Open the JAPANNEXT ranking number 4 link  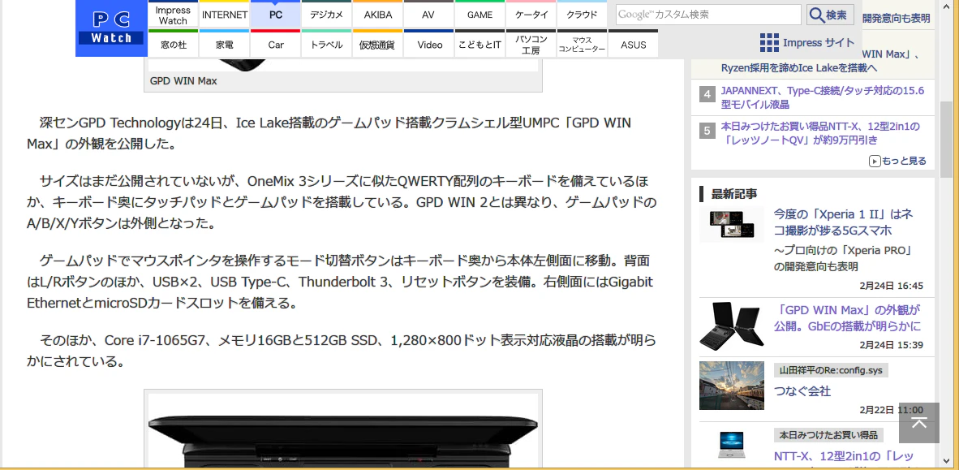(823, 97)
